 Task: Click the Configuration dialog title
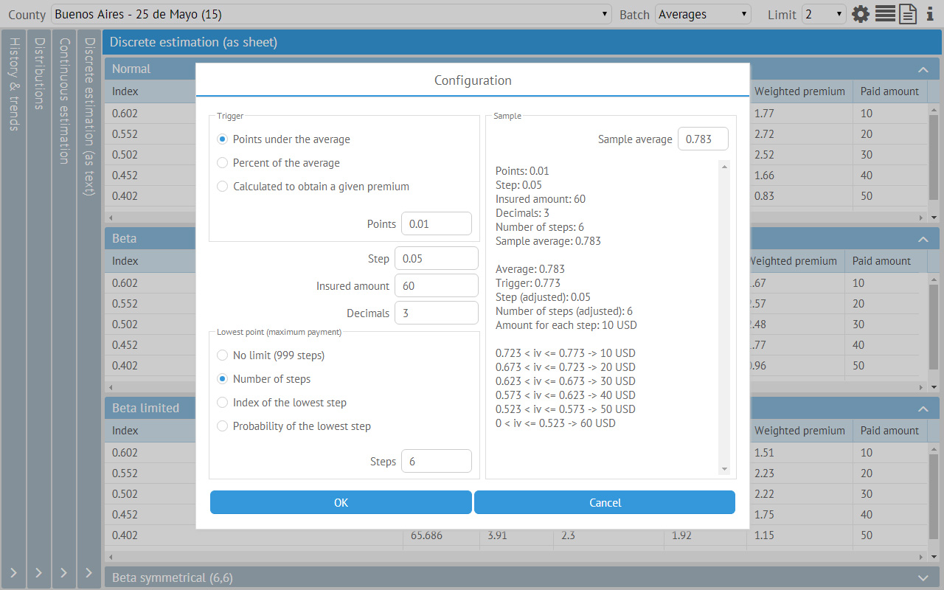click(x=473, y=80)
